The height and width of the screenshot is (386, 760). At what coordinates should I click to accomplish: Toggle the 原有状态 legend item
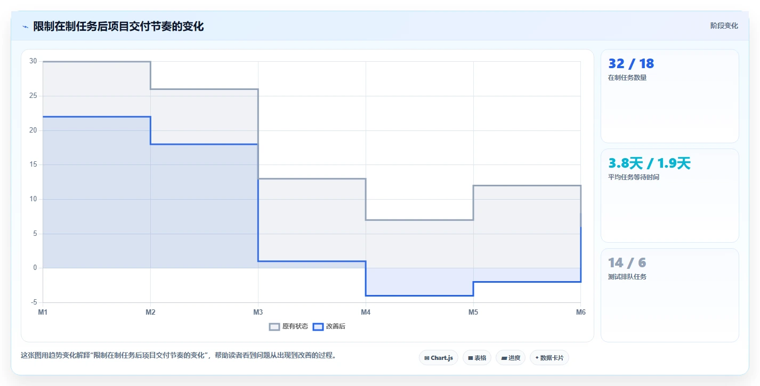pos(288,326)
